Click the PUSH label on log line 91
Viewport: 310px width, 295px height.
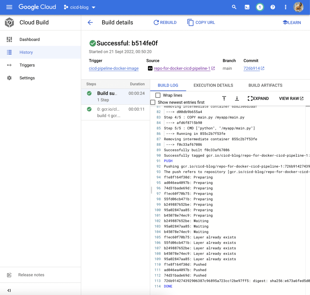168,161
